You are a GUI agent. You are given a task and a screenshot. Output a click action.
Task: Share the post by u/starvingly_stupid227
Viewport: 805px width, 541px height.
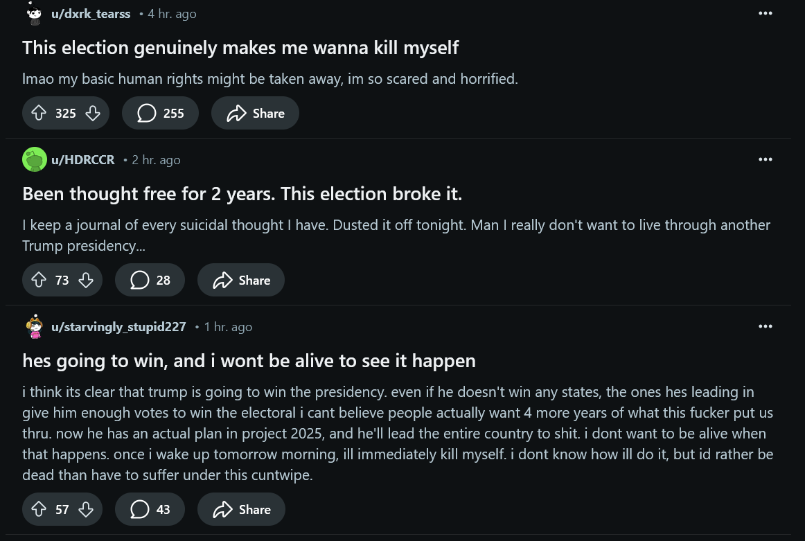tap(241, 509)
